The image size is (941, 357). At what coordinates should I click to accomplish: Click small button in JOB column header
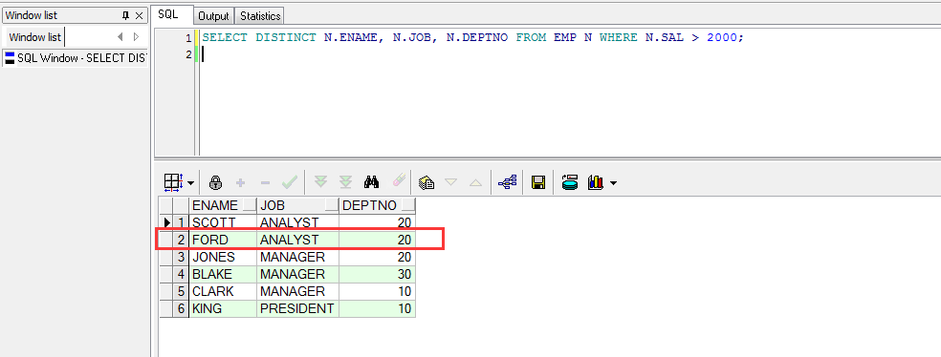coord(331,205)
